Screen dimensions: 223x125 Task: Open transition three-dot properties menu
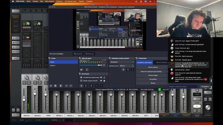[132, 69]
